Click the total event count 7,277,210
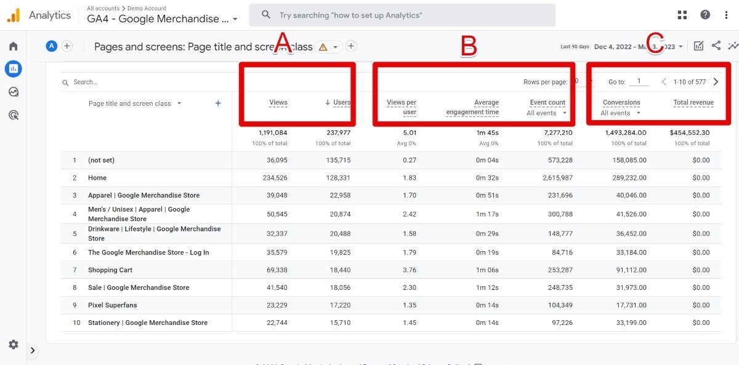The image size is (739, 365). pos(558,132)
